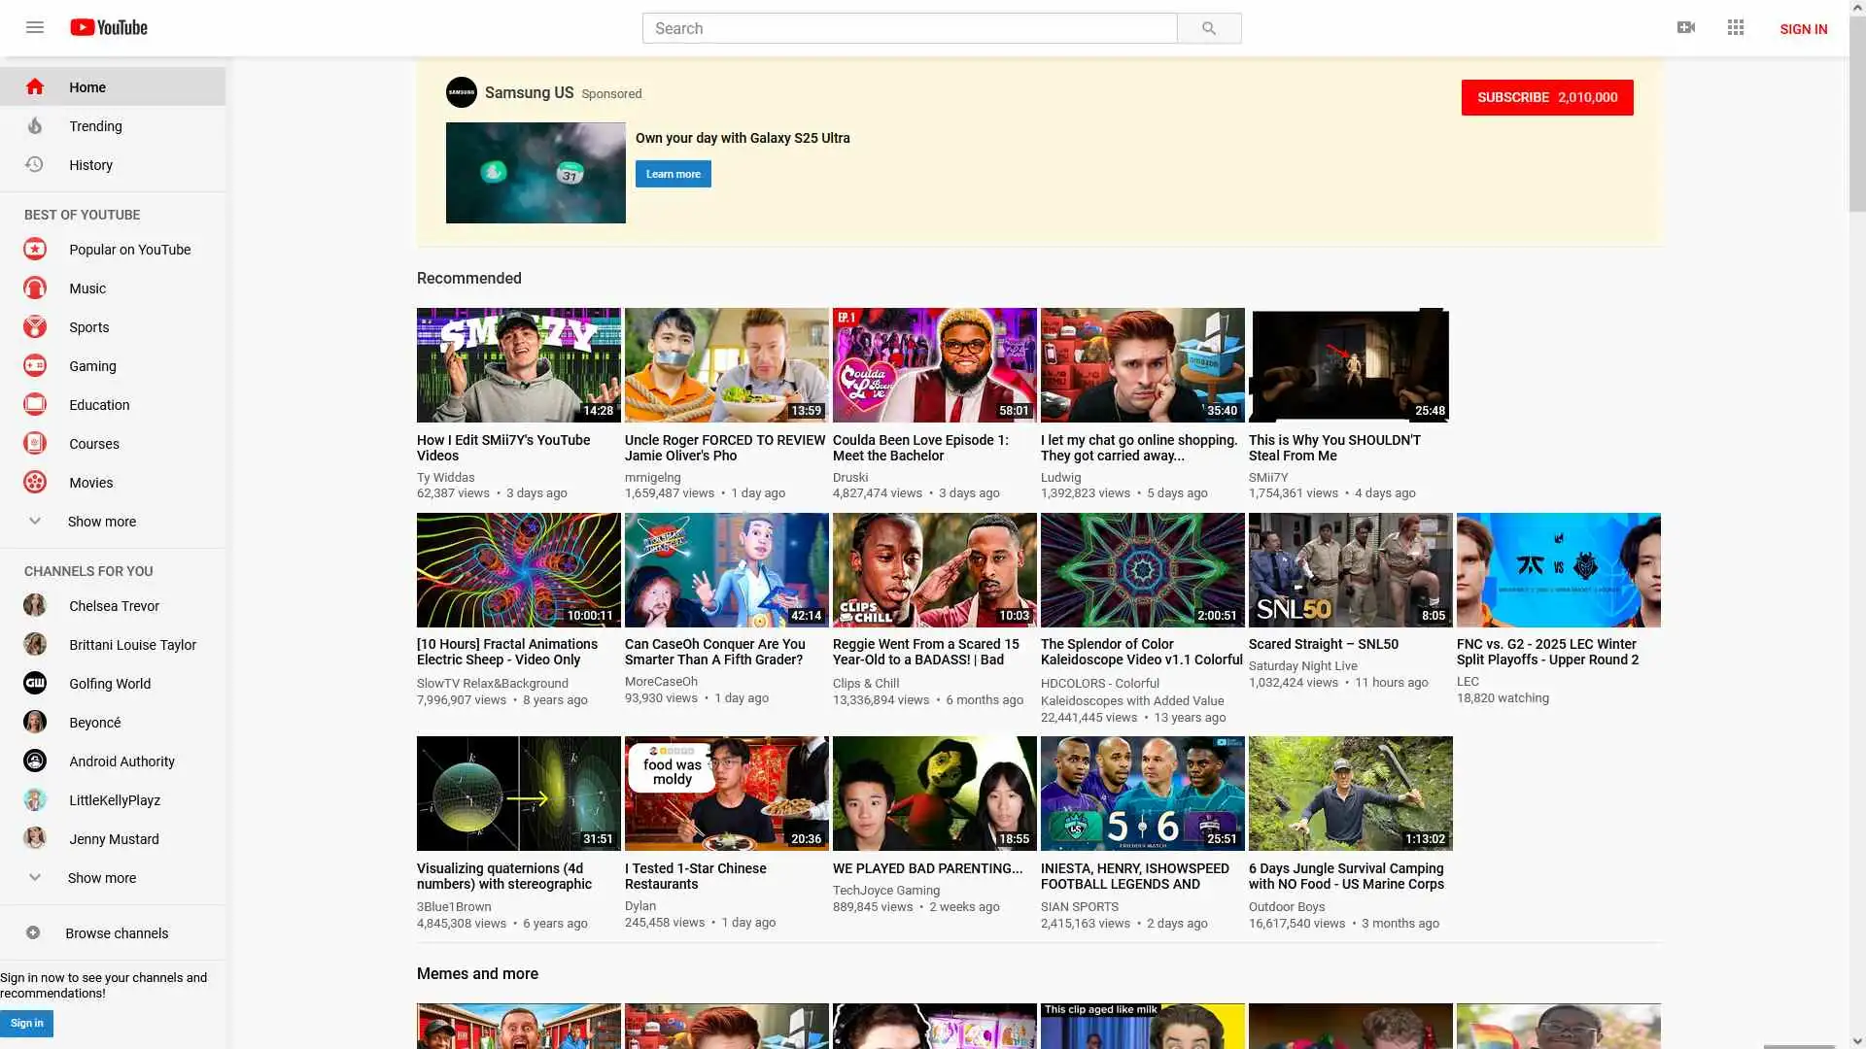Open History in the sidebar
The width and height of the screenshot is (1866, 1049).
[x=90, y=165]
